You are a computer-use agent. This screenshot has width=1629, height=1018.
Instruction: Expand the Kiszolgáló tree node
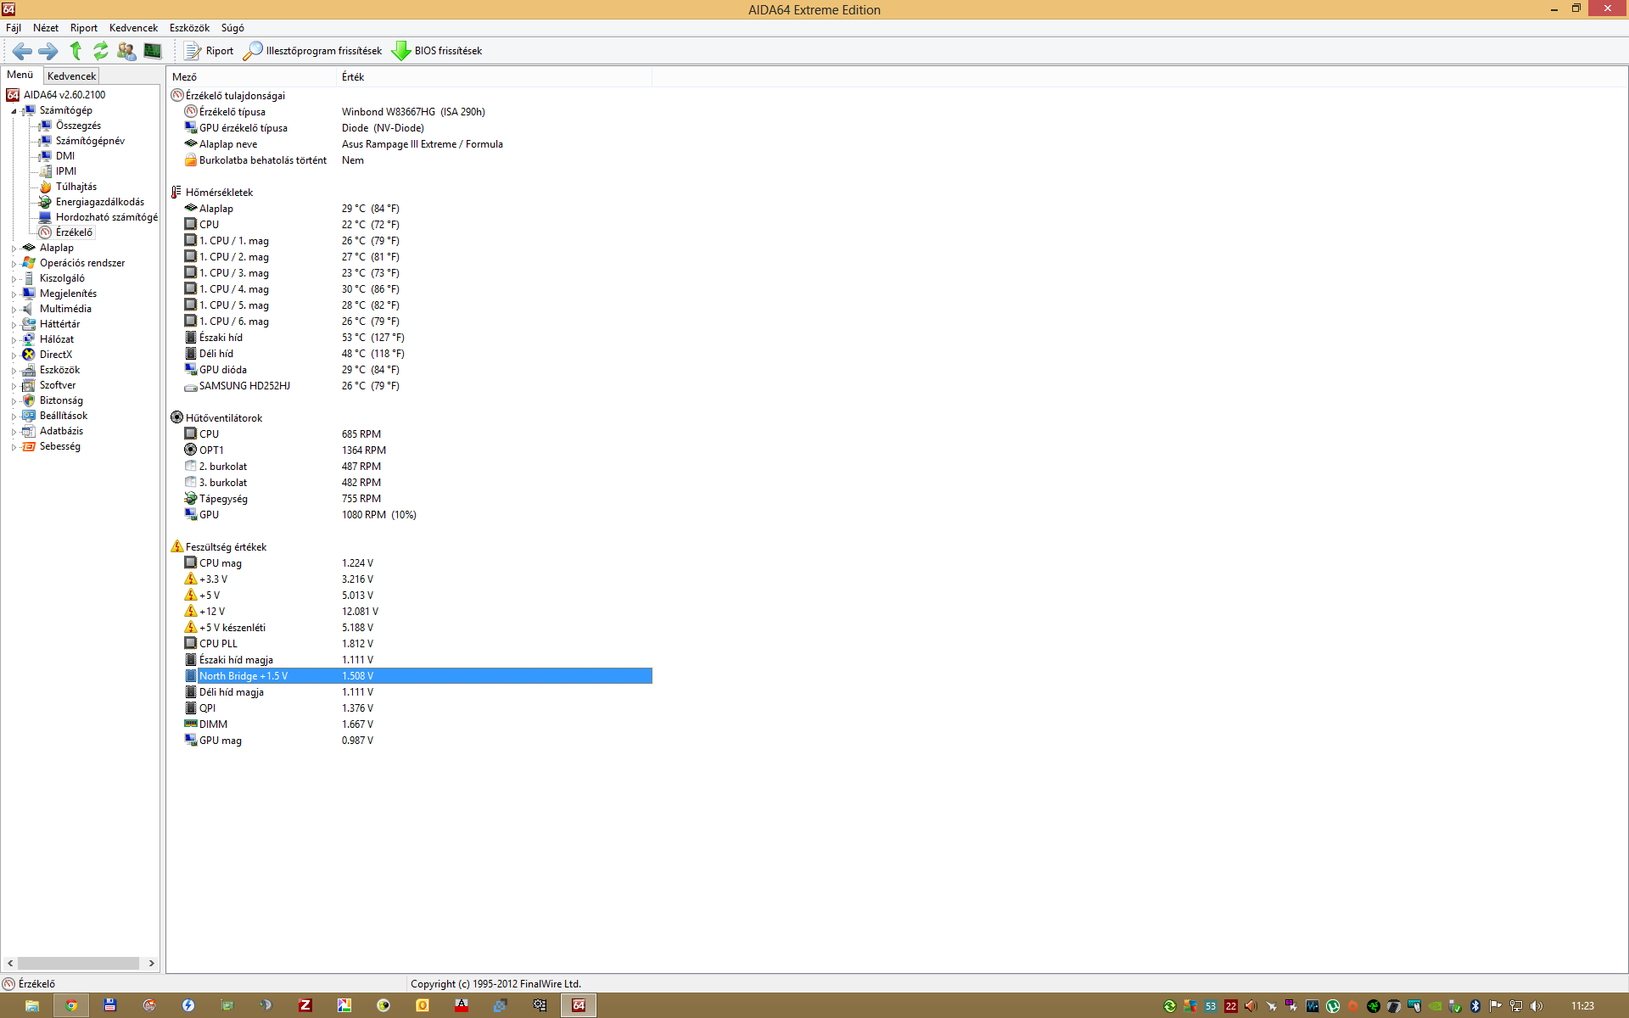click(14, 279)
